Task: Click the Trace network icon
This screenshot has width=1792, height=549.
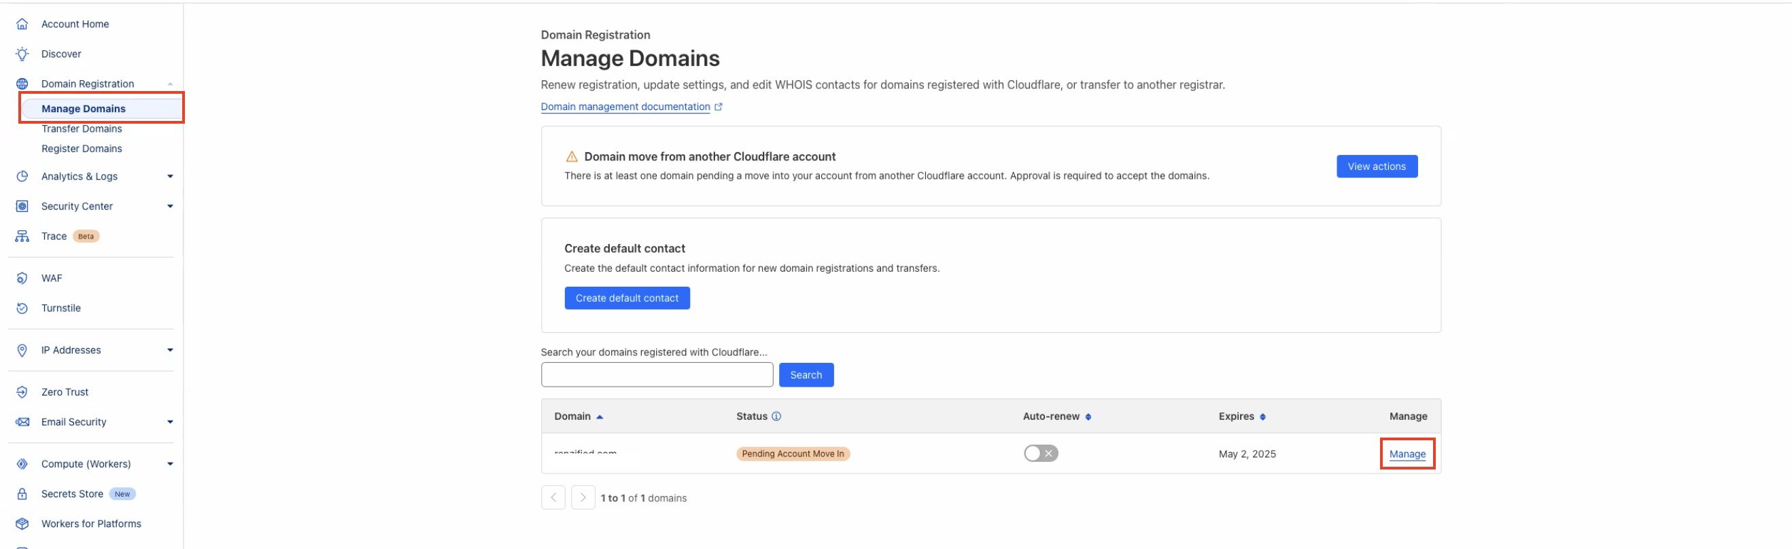Action: click(22, 236)
